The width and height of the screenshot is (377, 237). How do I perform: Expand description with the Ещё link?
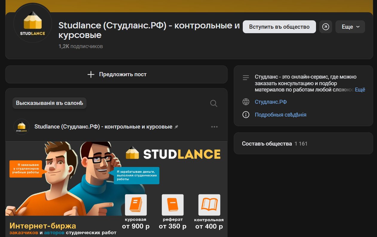click(x=360, y=90)
